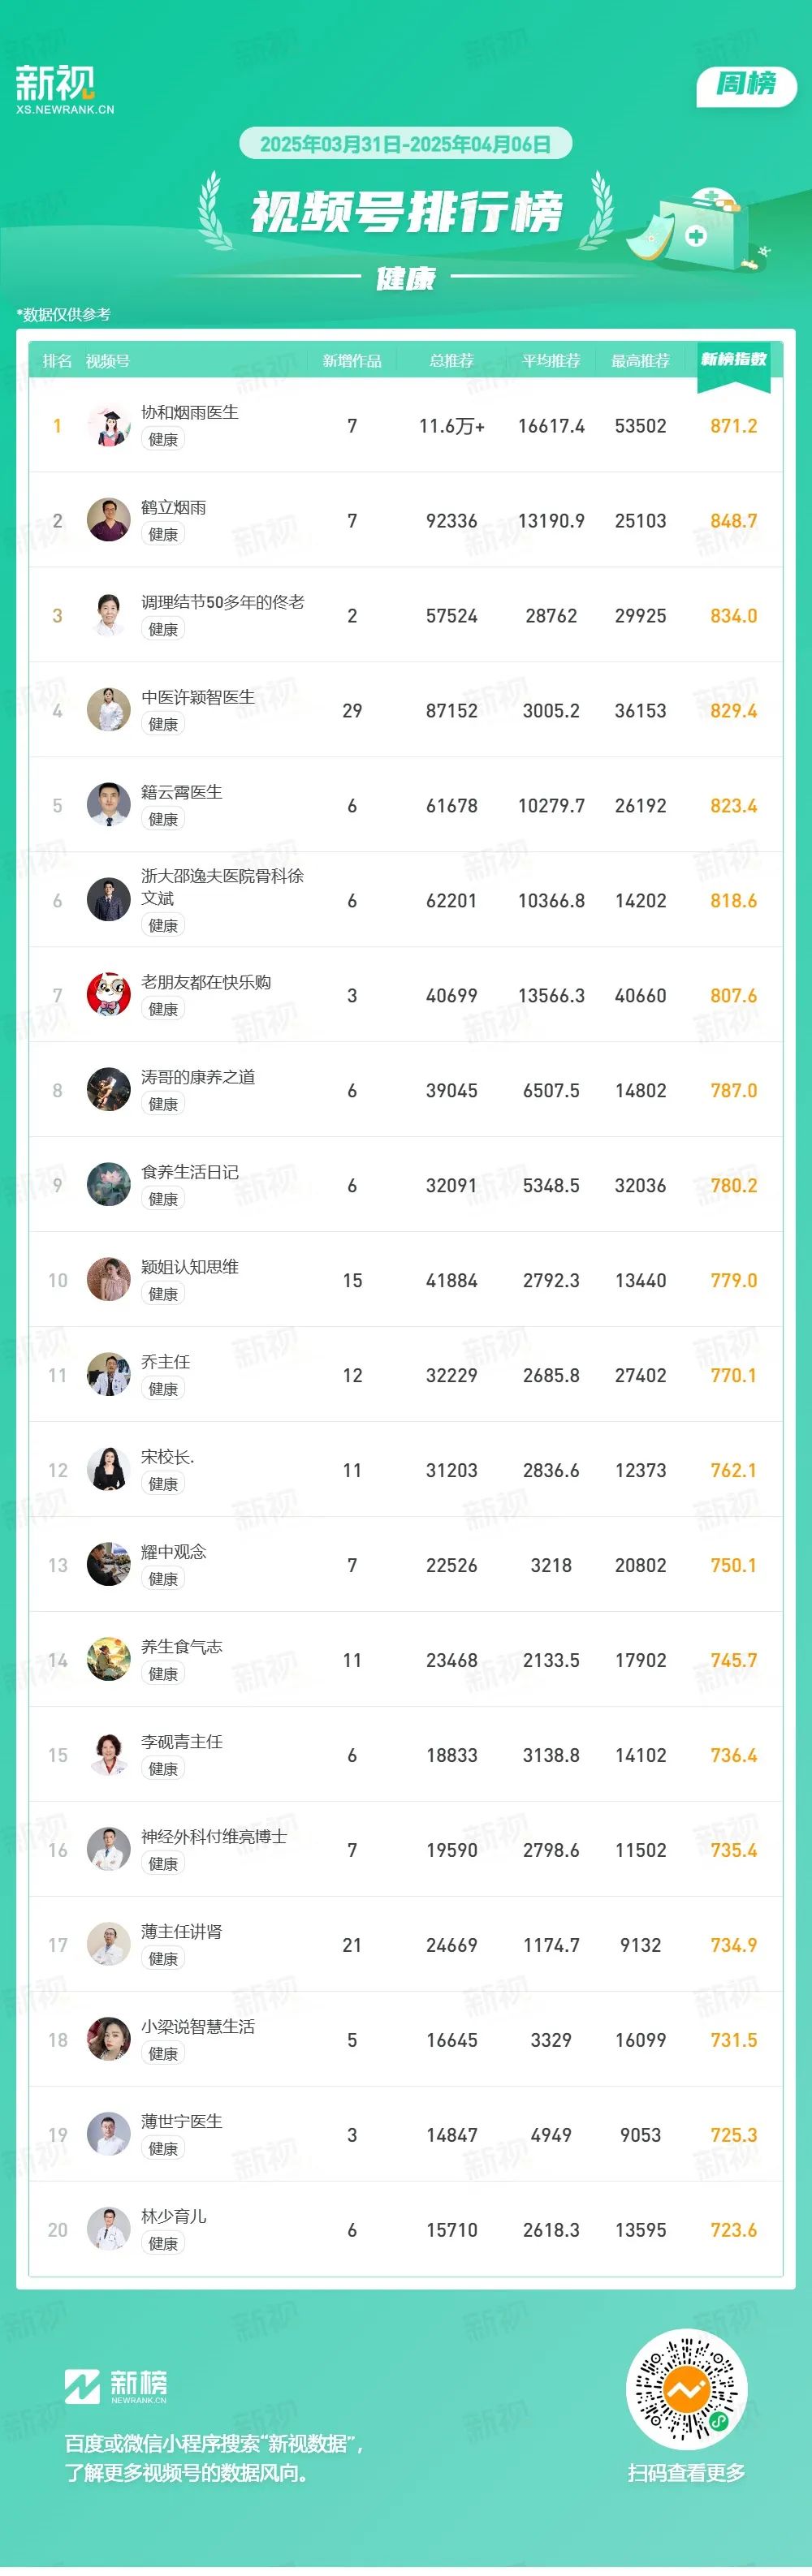
Task: Open avatar of 协和烟雨医生
Action: 109,426
